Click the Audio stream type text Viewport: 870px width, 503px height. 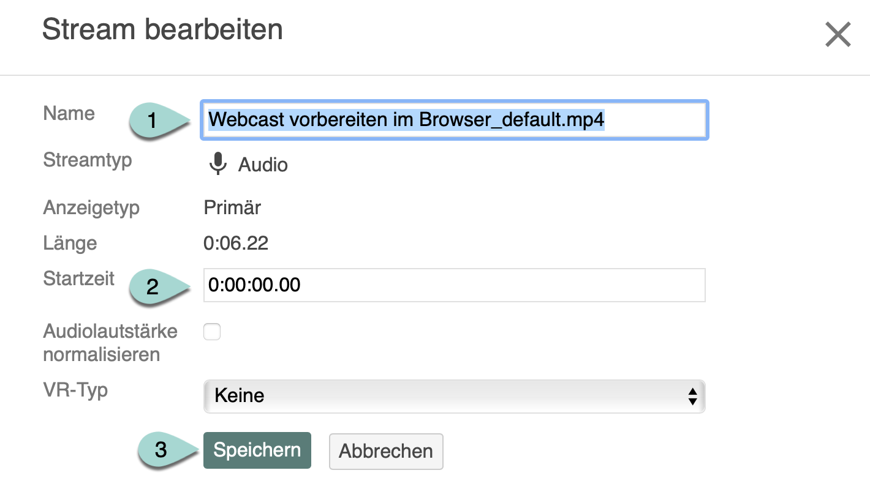point(263,165)
